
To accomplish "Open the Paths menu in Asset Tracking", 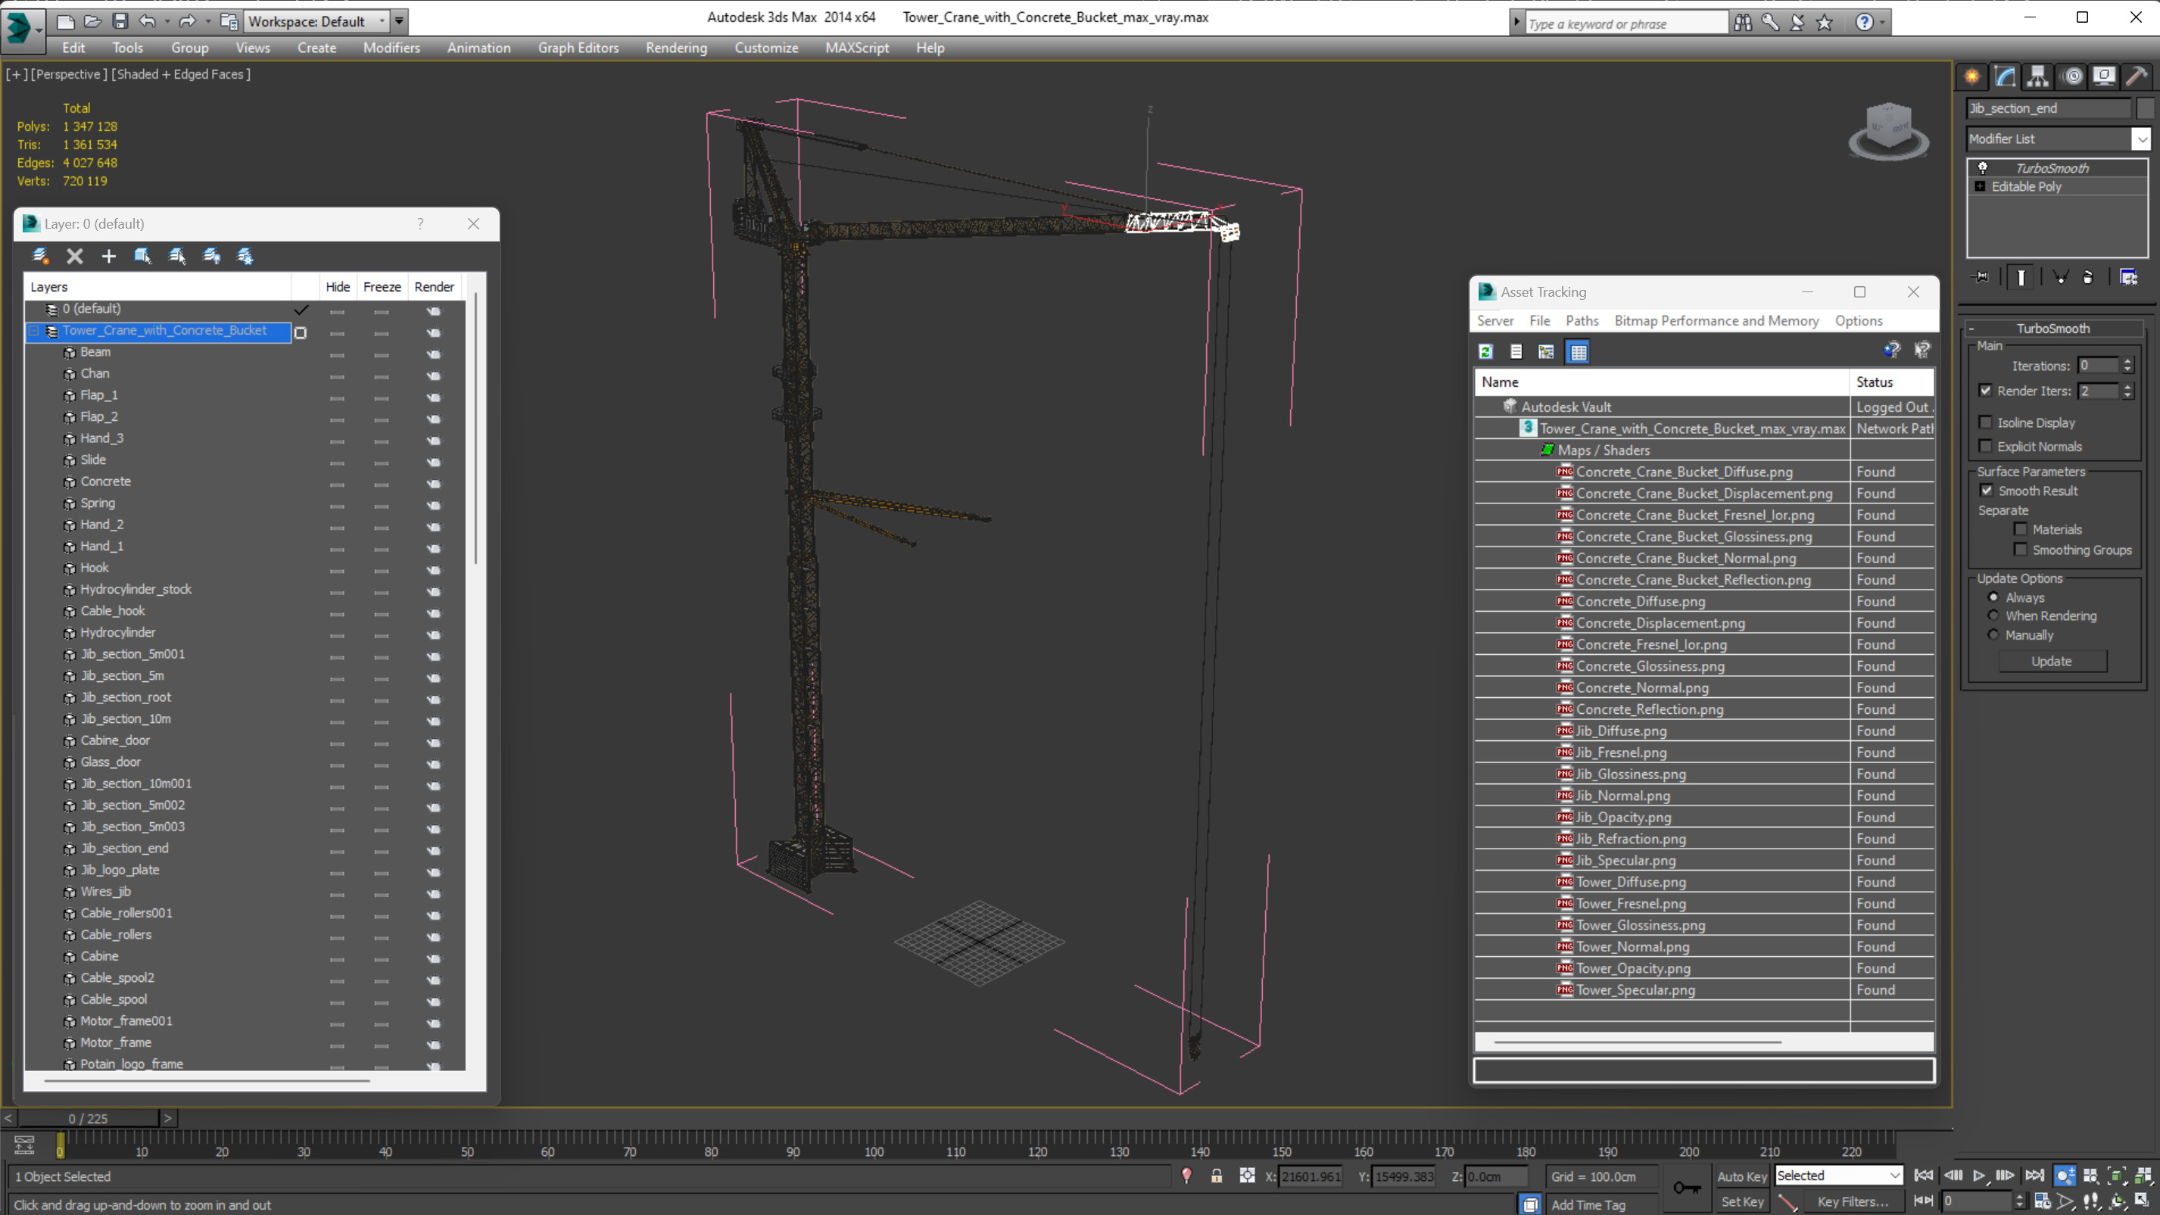I will (x=1582, y=320).
